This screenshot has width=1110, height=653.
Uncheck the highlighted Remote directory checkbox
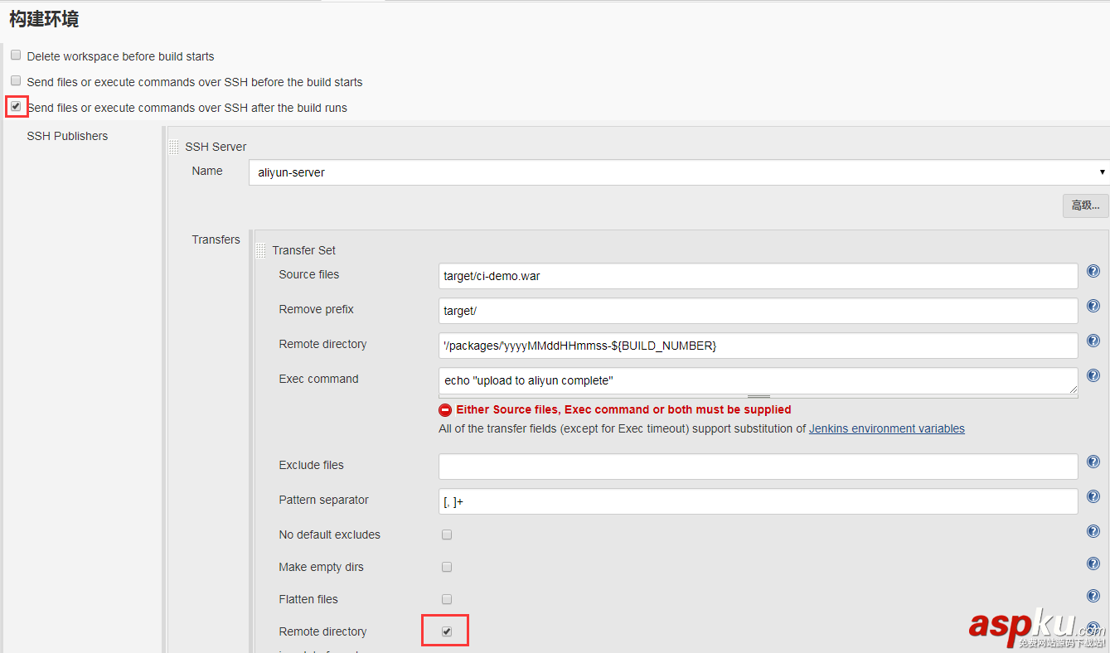pyautogui.click(x=445, y=630)
